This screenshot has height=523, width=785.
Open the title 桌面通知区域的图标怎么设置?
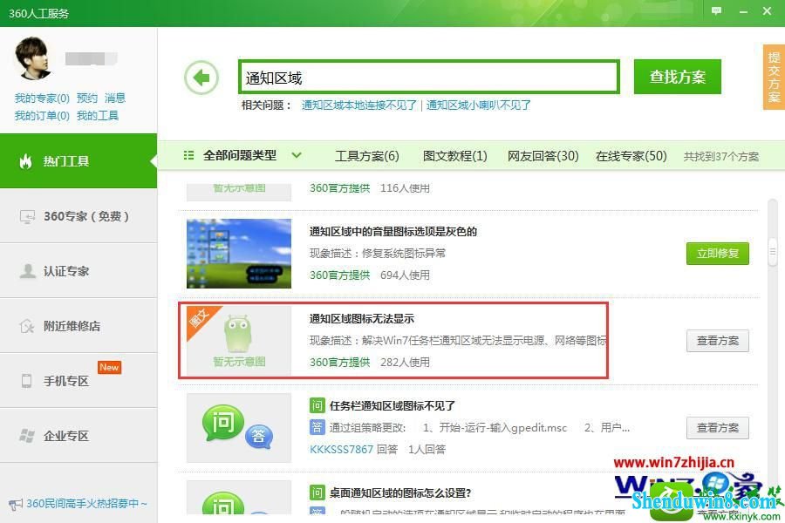[400, 493]
